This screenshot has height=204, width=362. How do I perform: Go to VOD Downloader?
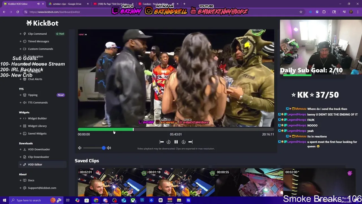pos(39,149)
